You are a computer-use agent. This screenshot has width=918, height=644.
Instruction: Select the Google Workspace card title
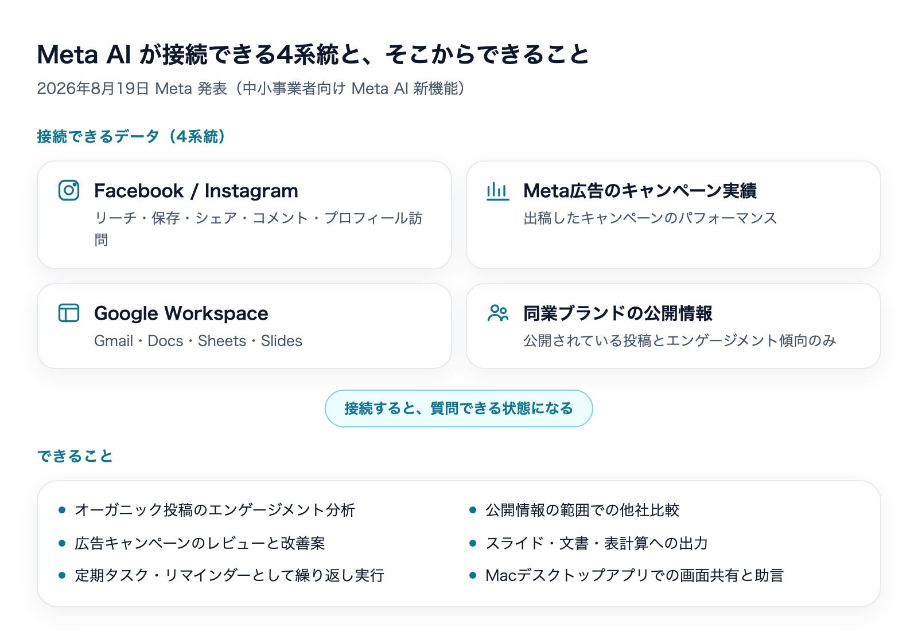[x=181, y=313]
